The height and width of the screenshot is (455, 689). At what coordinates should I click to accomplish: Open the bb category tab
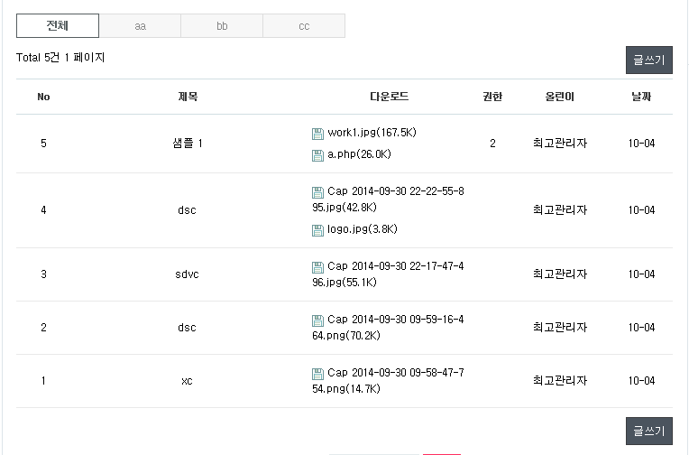click(222, 26)
